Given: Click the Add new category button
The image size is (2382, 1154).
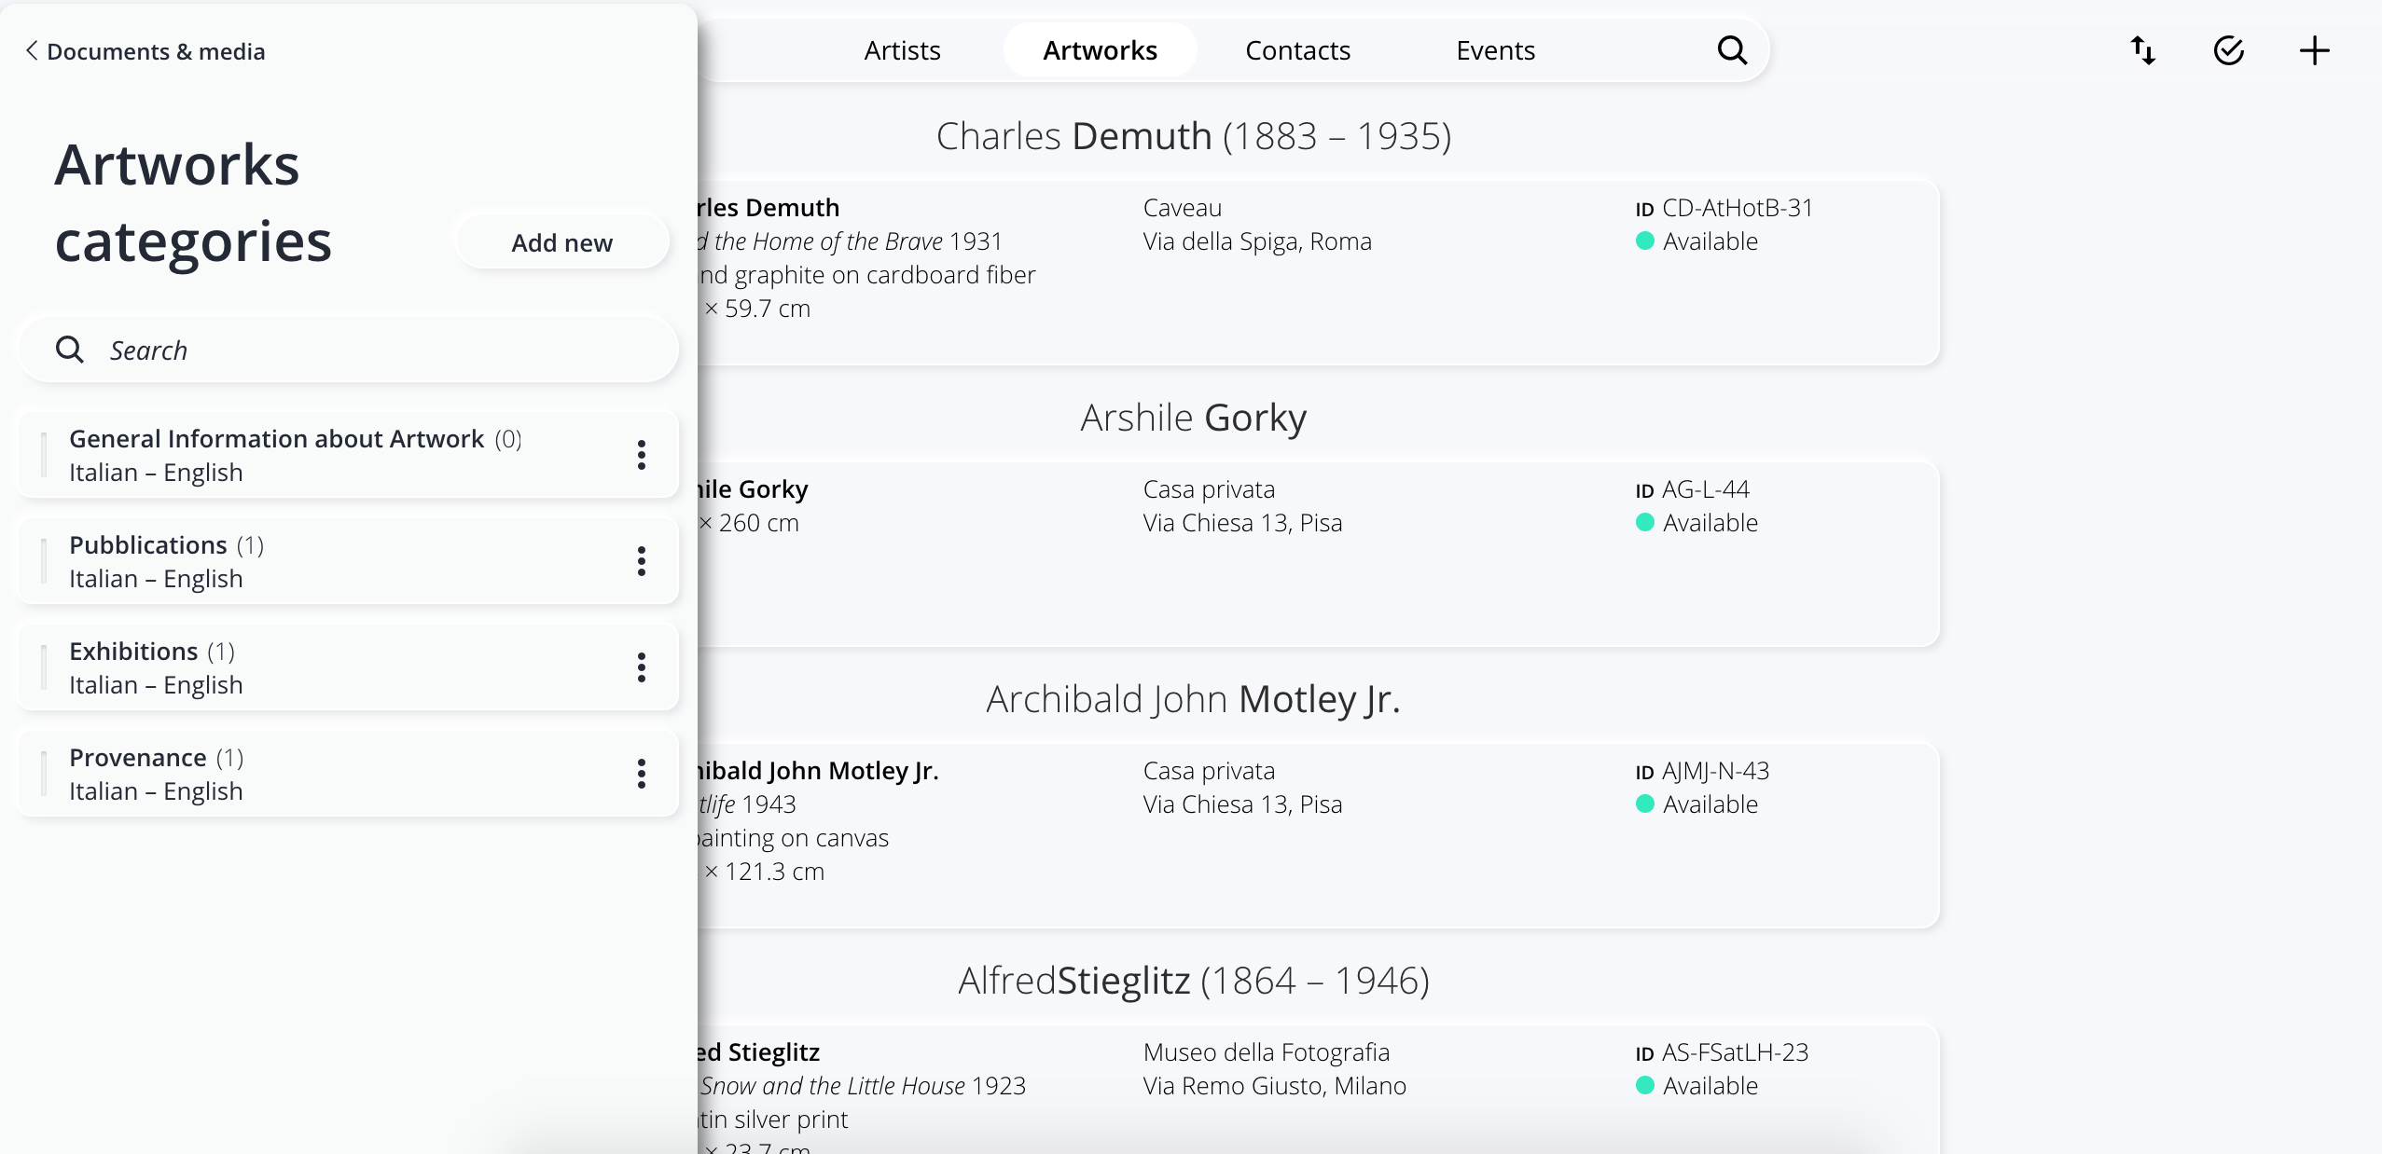Looking at the screenshot, I should coord(562,242).
